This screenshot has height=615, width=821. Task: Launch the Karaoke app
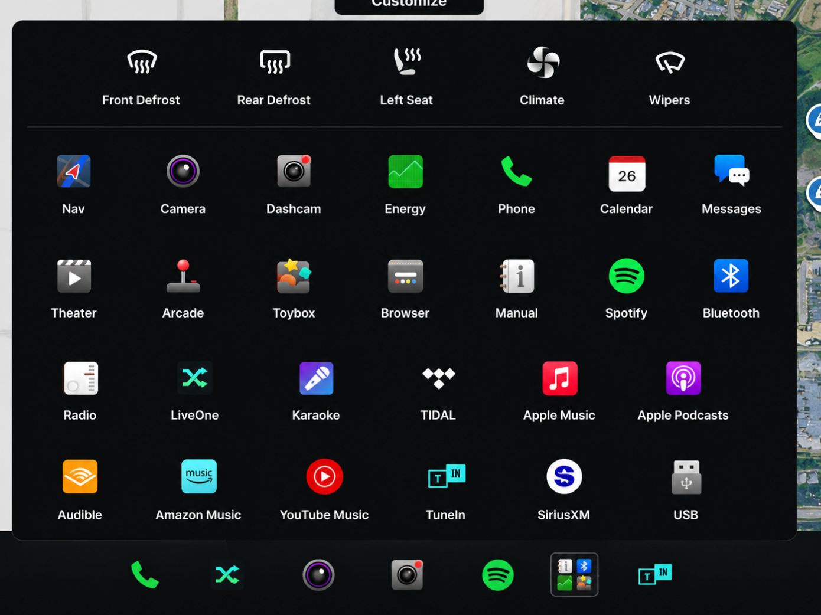[x=316, y=391]
